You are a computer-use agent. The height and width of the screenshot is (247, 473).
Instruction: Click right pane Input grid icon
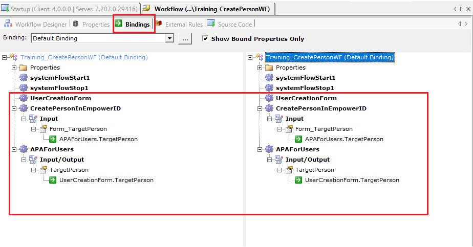(279, 119)
